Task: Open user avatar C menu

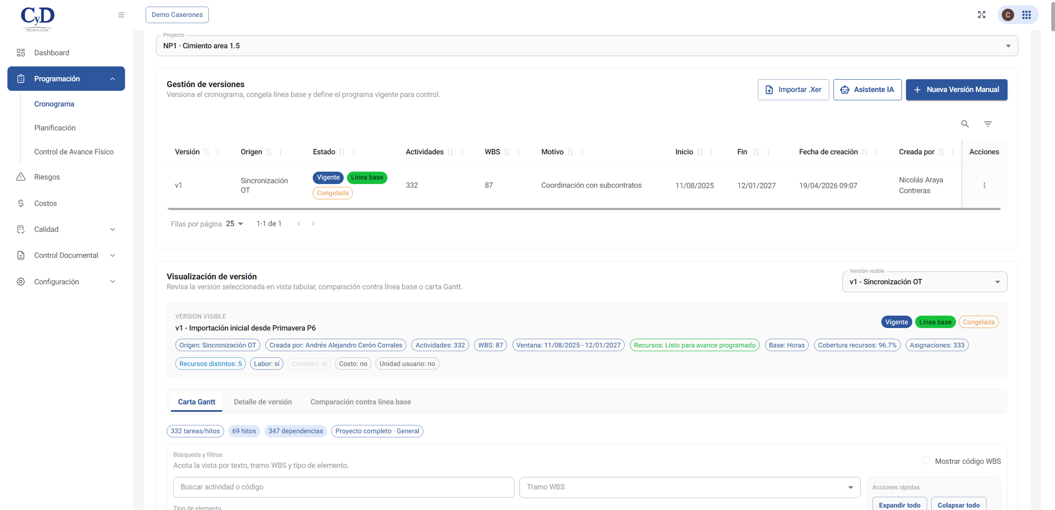Action: 1008,15
